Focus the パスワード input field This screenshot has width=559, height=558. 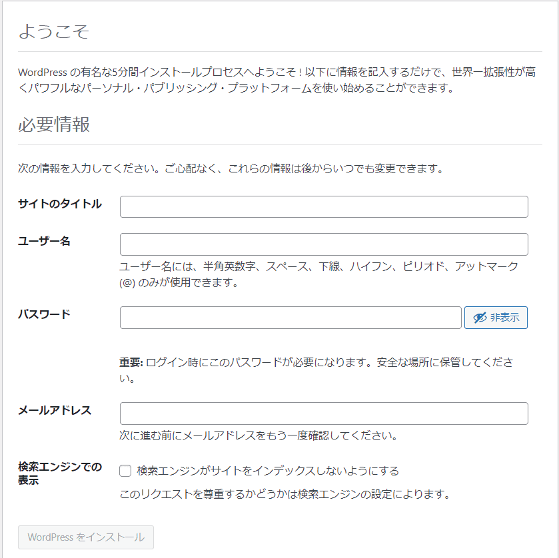(290, 318)
